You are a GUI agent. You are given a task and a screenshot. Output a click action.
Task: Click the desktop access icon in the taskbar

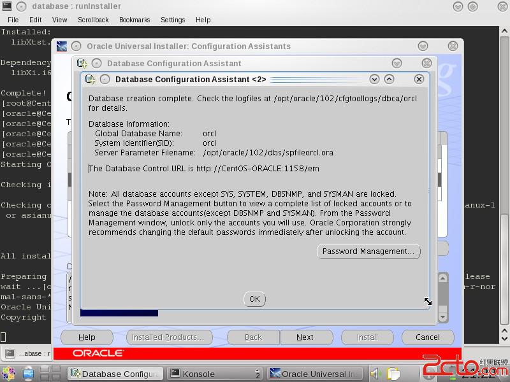point(28,373)
